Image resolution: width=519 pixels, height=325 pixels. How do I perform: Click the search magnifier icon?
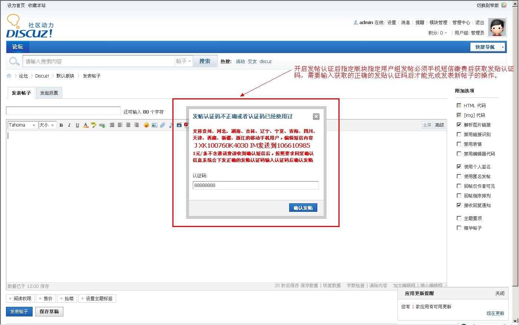[14, 61]
